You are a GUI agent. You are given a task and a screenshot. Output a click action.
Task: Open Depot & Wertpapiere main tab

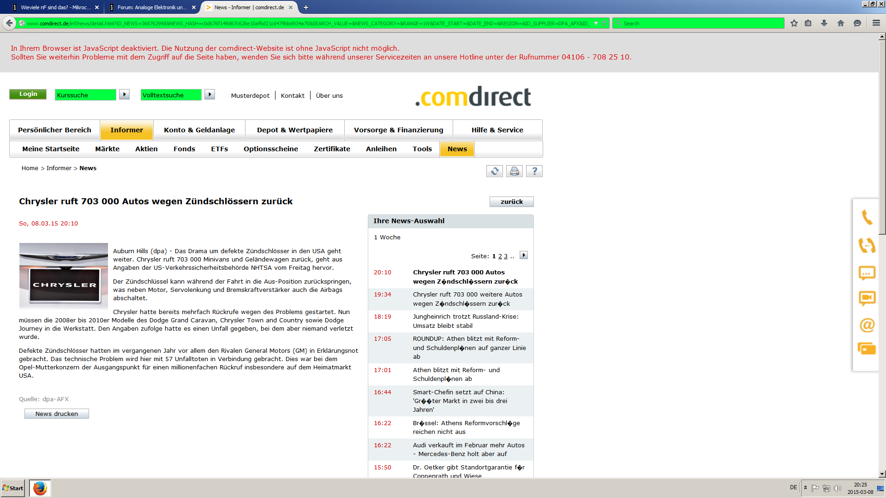[x=295, y=130]
